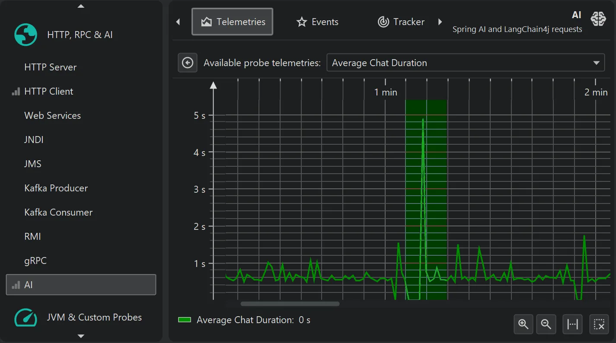Click the zoom in magnifier icon
Screen dimensions: 616x343
click(523, 324)
